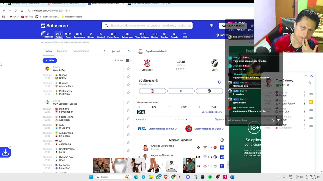Click the download icon at left edge
This screenshot has width=323, height=181.
tap(5, 152)
